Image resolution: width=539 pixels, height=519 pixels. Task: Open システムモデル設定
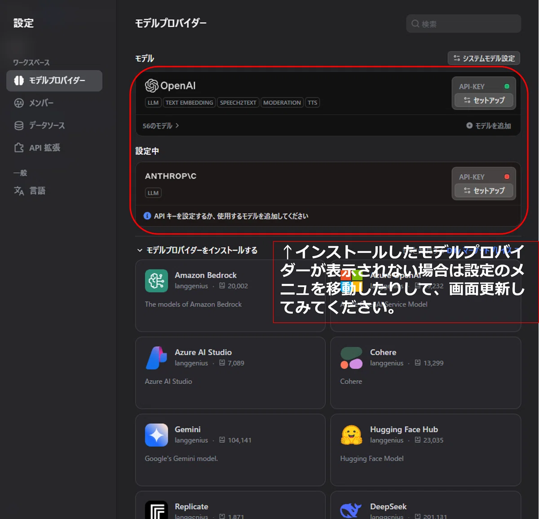(484, 58)
